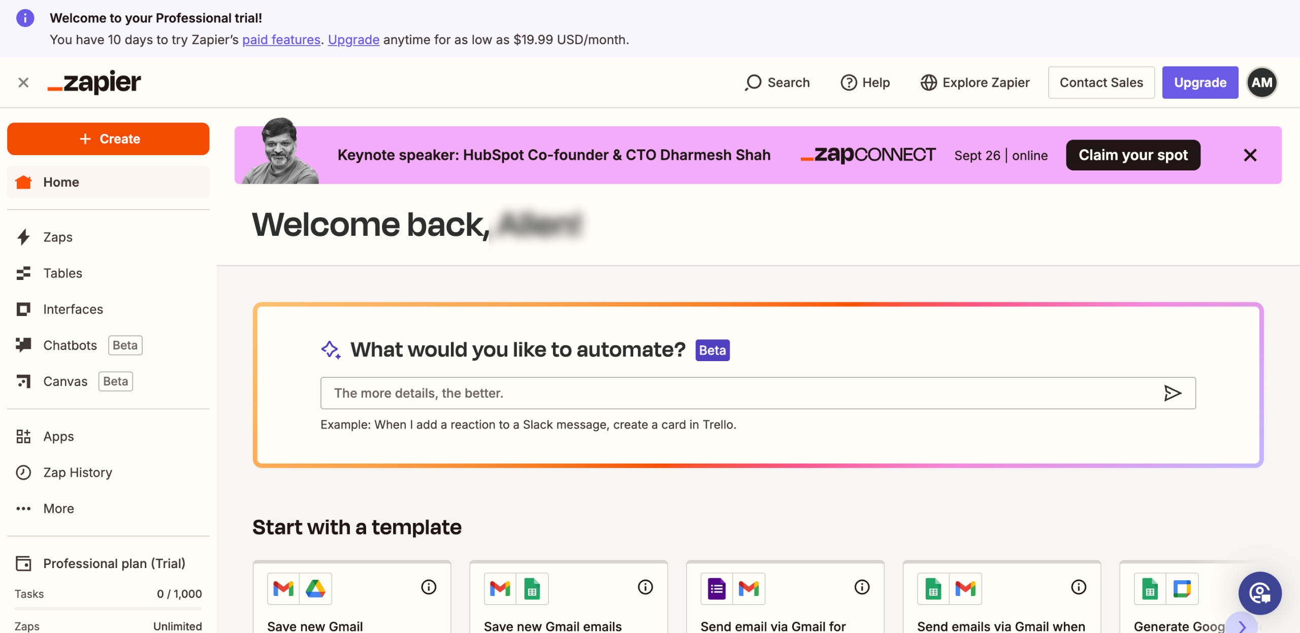
Task: Go to the Home sidebar item
Action: click(x=61, y=182)
